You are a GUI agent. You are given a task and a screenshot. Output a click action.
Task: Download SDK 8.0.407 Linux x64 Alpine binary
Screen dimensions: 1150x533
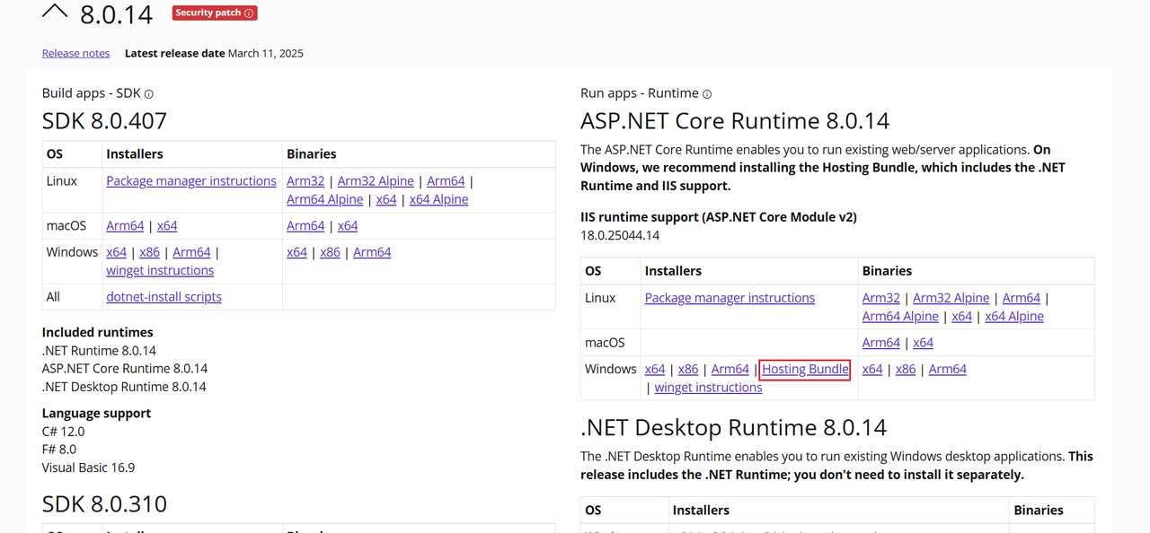[438, 199]
